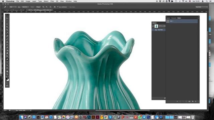Fill path with foreground color in Paths panel
This screenshot has height=120, width=214.
177,101
